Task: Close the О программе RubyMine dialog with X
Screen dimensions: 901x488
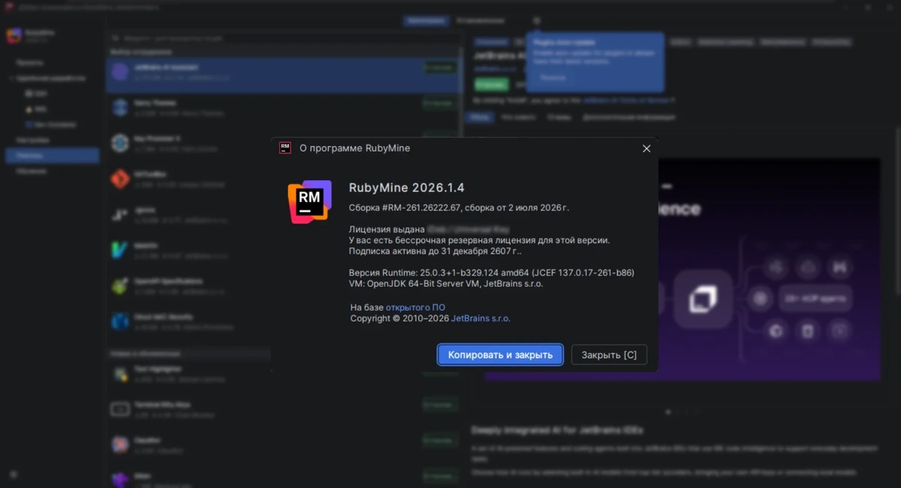Action: click(x=646, y=149)
